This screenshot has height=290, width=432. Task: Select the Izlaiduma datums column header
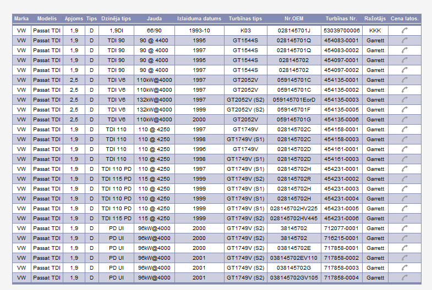point(199,19)
